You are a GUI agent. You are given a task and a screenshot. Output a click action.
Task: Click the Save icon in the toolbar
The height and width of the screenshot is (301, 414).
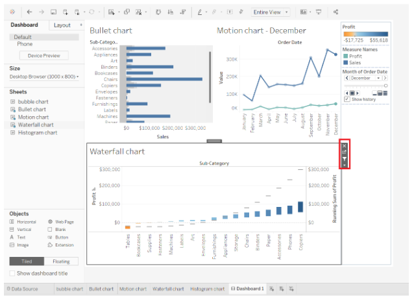pyautogui.click(x=53, y=12)
